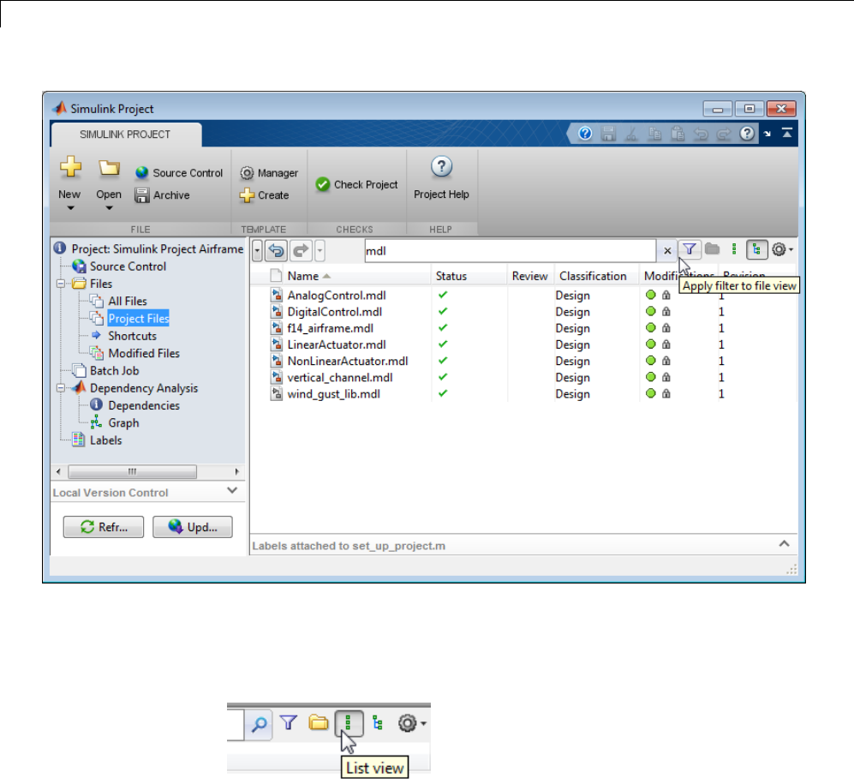The image size is (854, 784).
Task: Click the navigate forward arrow button
Action: click(x=301, y=250)
